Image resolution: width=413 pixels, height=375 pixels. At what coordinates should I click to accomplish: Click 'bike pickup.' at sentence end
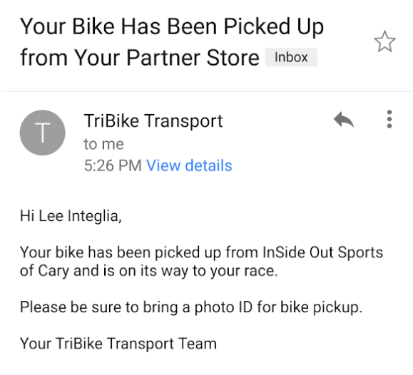click(321, 307)
